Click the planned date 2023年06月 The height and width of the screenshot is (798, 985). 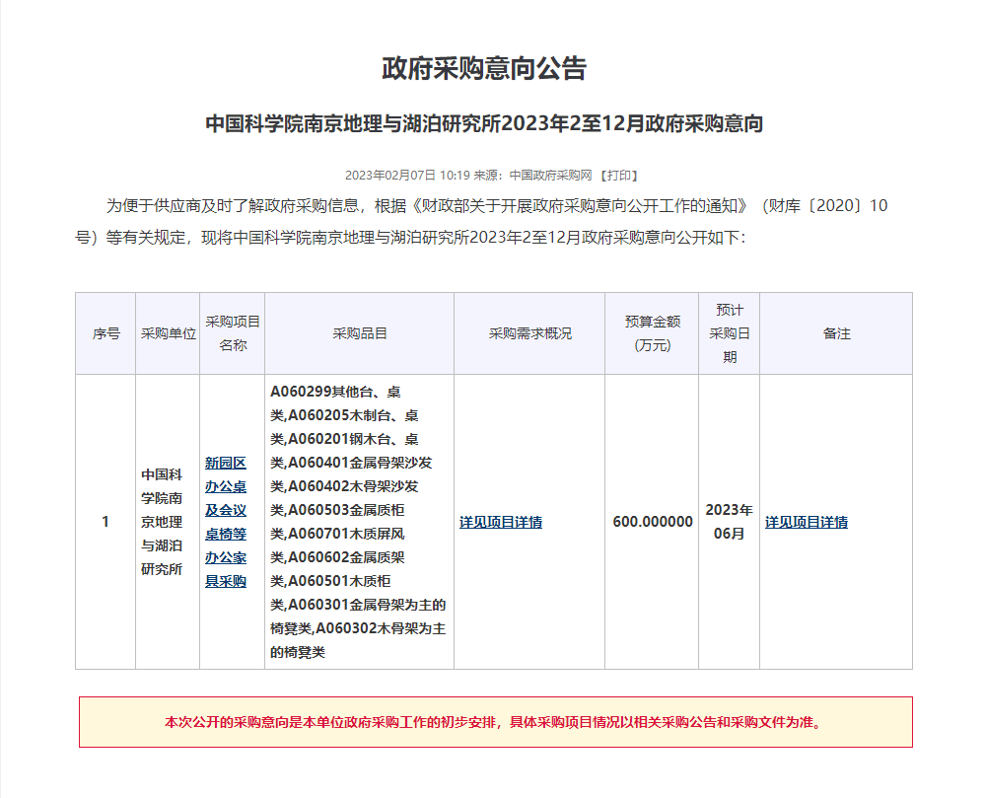tap(730, 522)
